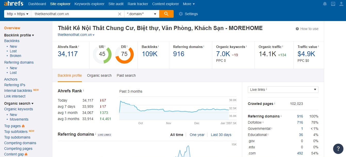Click the orange search magnifier button
Viewport: 346px width, 157px height.
coord(166,14)
